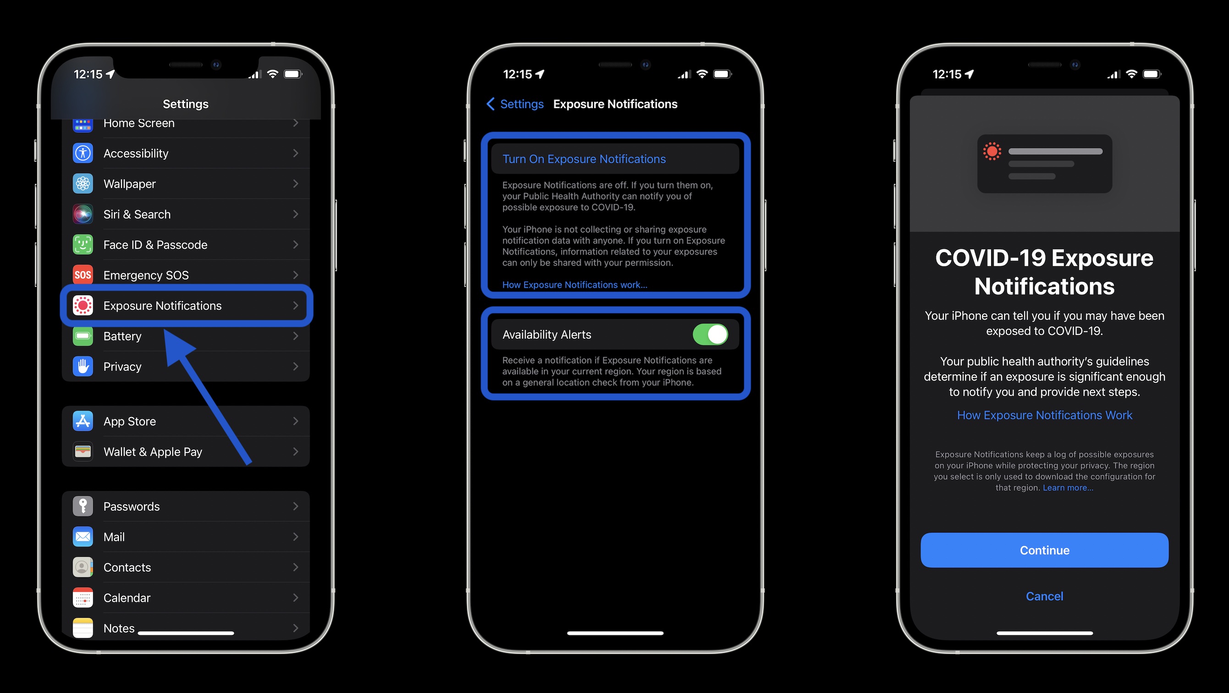1229x693 pixels.
Task: Select Exposure Notifications in Settings menu
Action: pyautogui.click(x=185, y=306)
